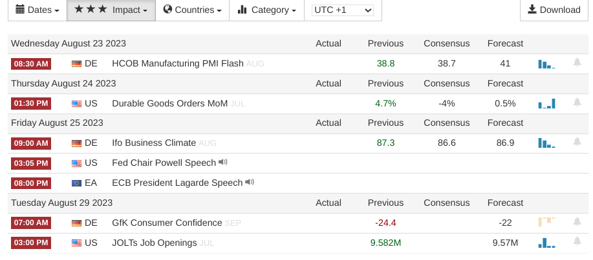
Task: Open the GfK Consumer Confidence chart icon
Action: [x=546, y=223]
